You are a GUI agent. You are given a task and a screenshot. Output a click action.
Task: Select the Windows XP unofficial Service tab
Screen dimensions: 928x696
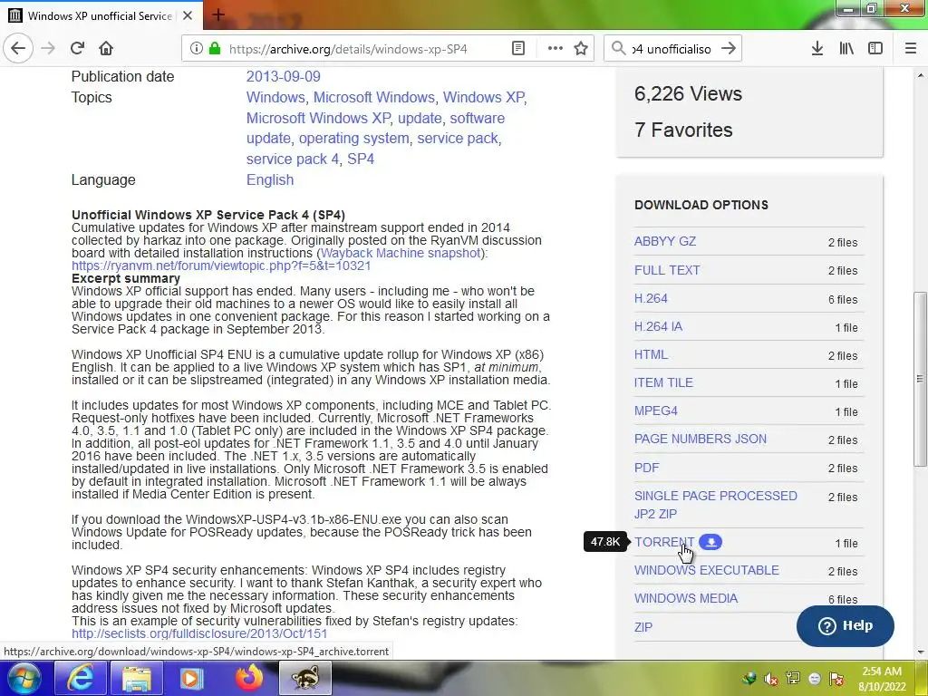click(101, 15)
